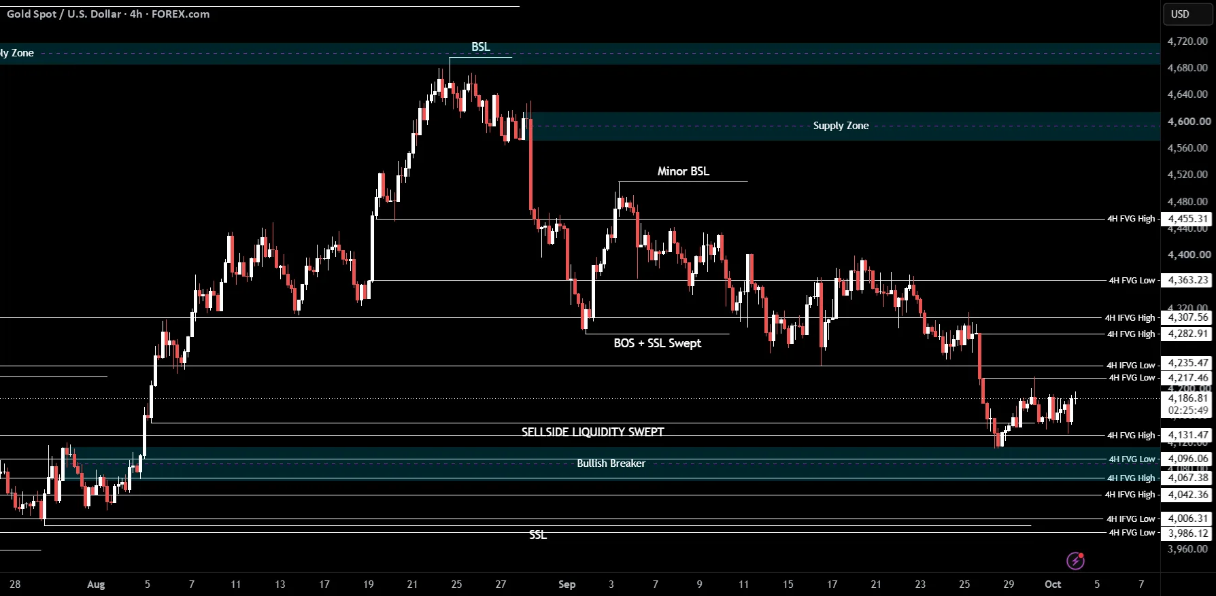The width and height of the screenshot is (1216, 596).
Task: Click the 4H FVG Low text beside 4,363.23
Action: tap(1132, 280)
